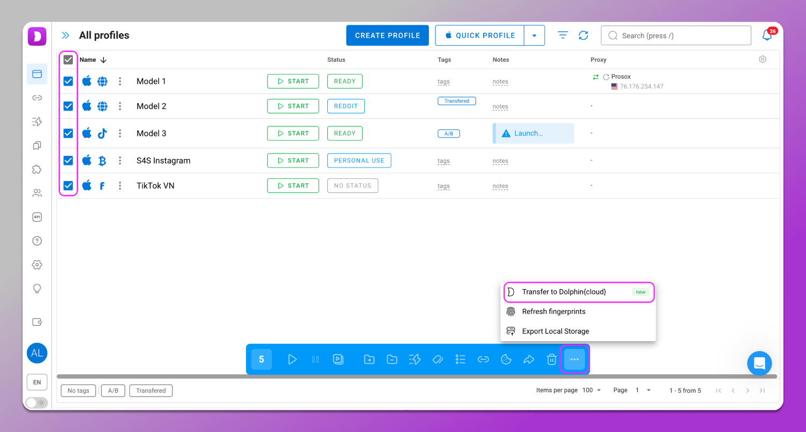Open notifications via the bell icon
Viewport: 806px width, 432px height.
pos(767,35)
